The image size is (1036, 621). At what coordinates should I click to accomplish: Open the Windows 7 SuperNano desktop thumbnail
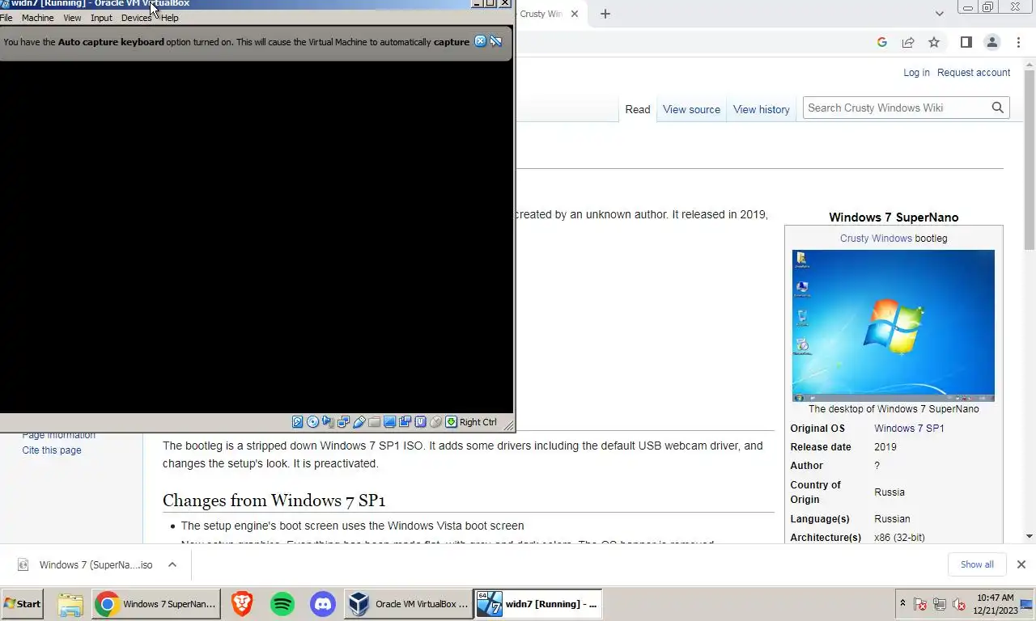pyautogui.click(x=894, y=326)
